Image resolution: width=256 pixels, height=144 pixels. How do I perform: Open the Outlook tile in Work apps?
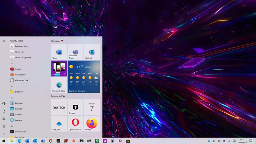(92, 52)
